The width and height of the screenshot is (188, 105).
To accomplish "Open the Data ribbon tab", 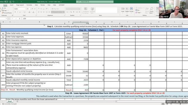I will [36, 5].
